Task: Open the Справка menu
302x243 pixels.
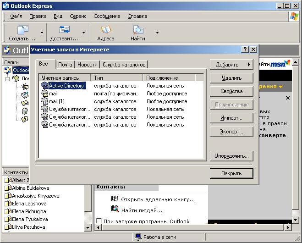Action: point(137,16)
